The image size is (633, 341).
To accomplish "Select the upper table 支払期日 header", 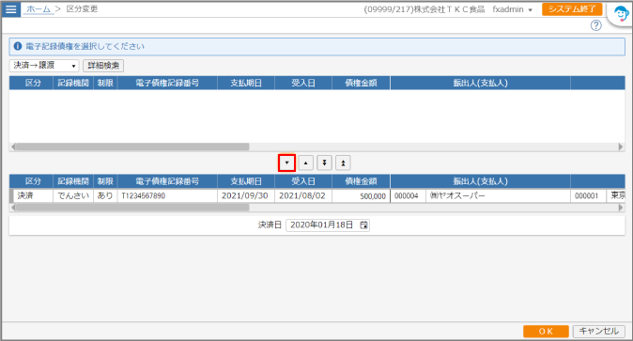I will 246,83.
